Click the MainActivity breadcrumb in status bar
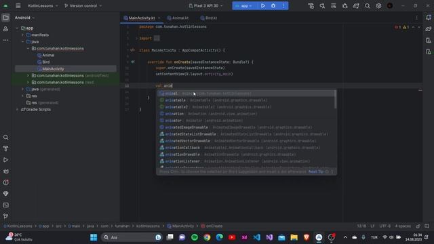 pos(180,226)
